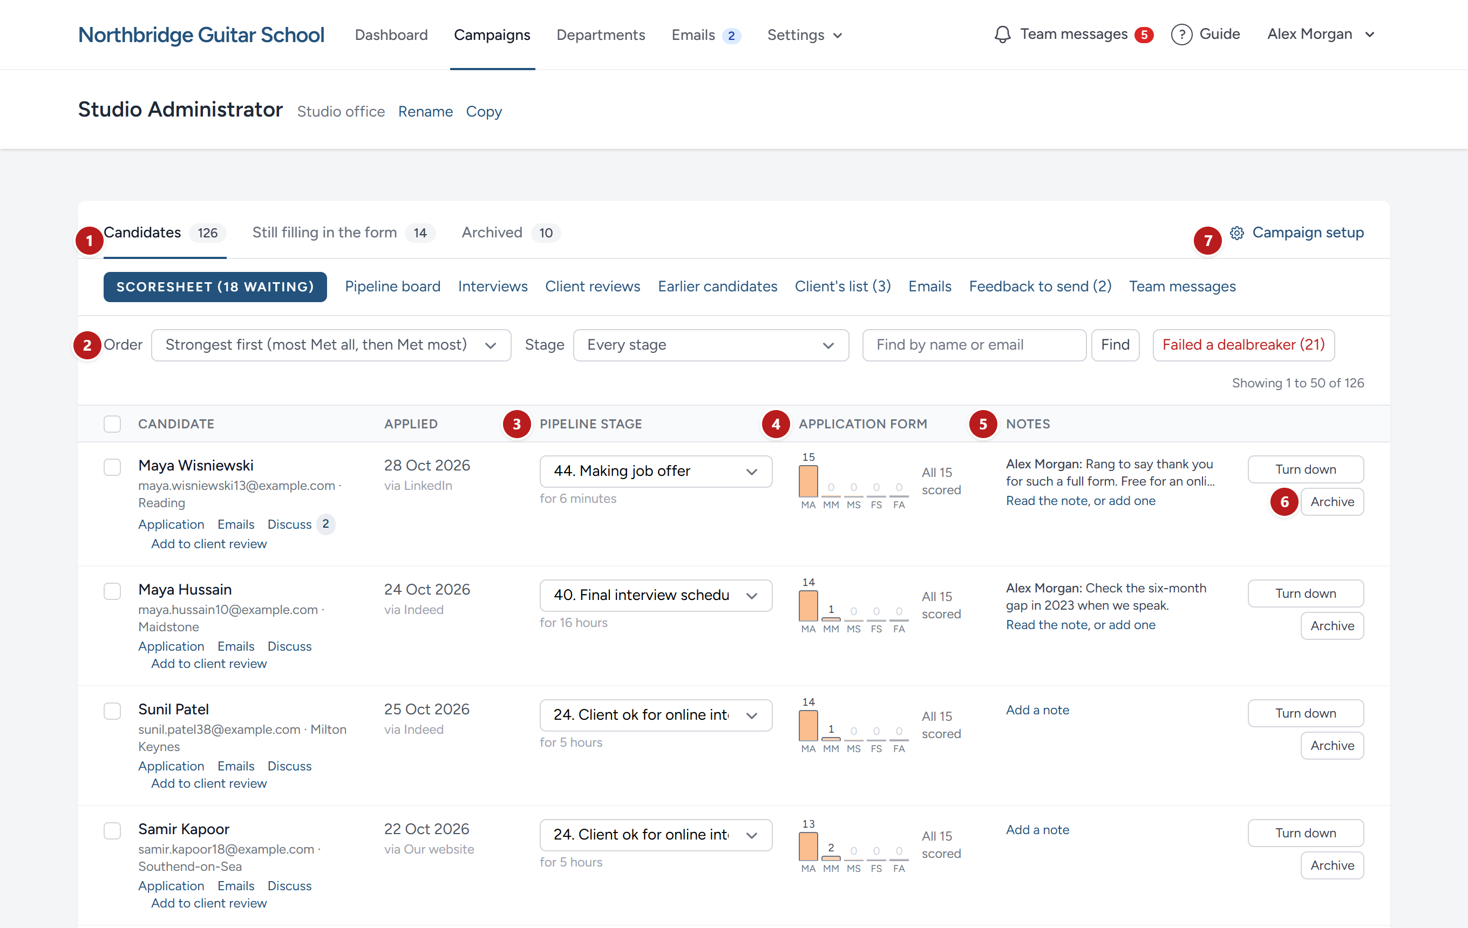Image resolution: width=1468 pixels, height=928 pixels.
Task: Click the red number 1 marker beside Candidates
Action: pyautogui.click(x=90, y=241)
